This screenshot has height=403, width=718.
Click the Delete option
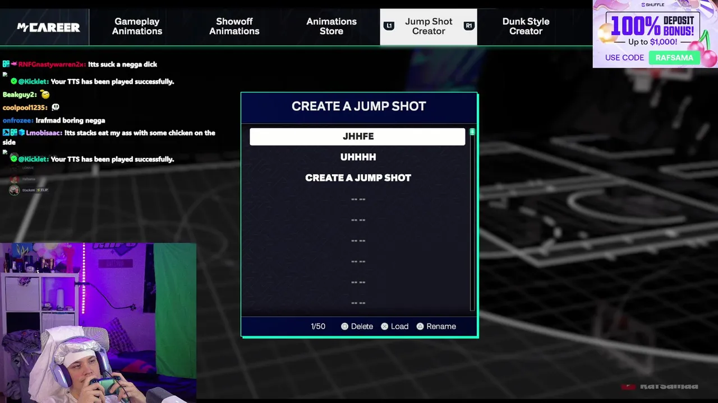[x=362, y=326]
